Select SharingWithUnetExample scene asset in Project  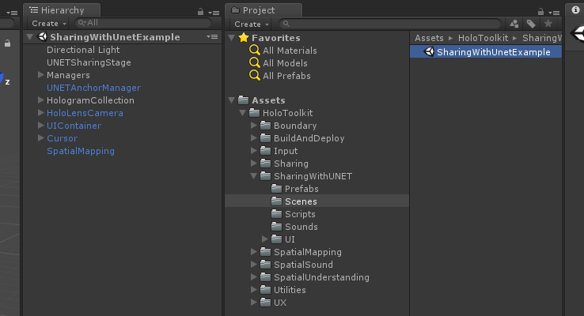(x=486, y=51)
